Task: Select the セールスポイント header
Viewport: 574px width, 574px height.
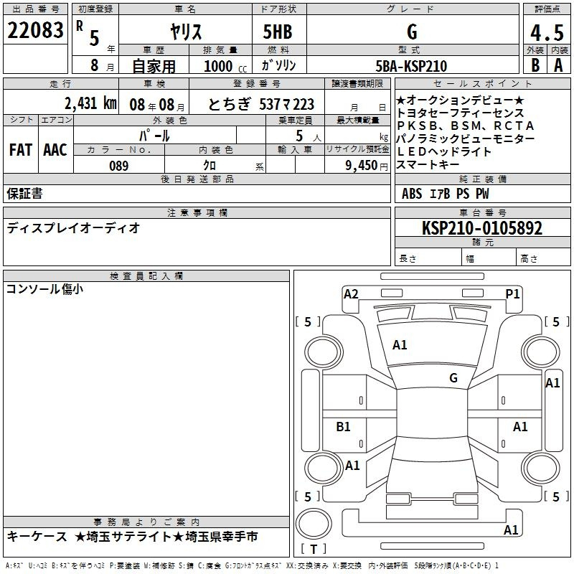Action: [x=482, y=83]
